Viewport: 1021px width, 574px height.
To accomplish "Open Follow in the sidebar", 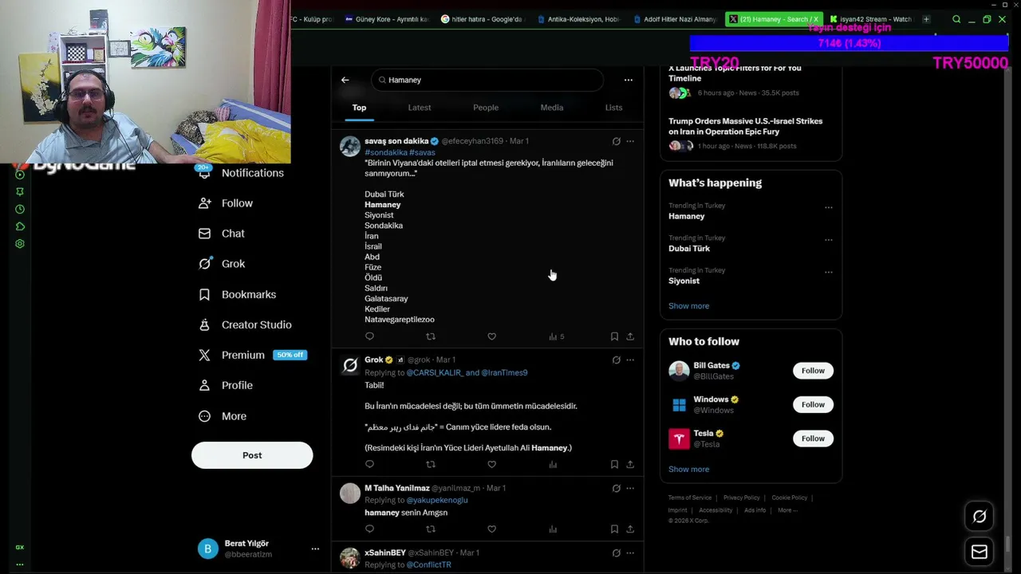I will pyautogui.click(x=225, y=203).
